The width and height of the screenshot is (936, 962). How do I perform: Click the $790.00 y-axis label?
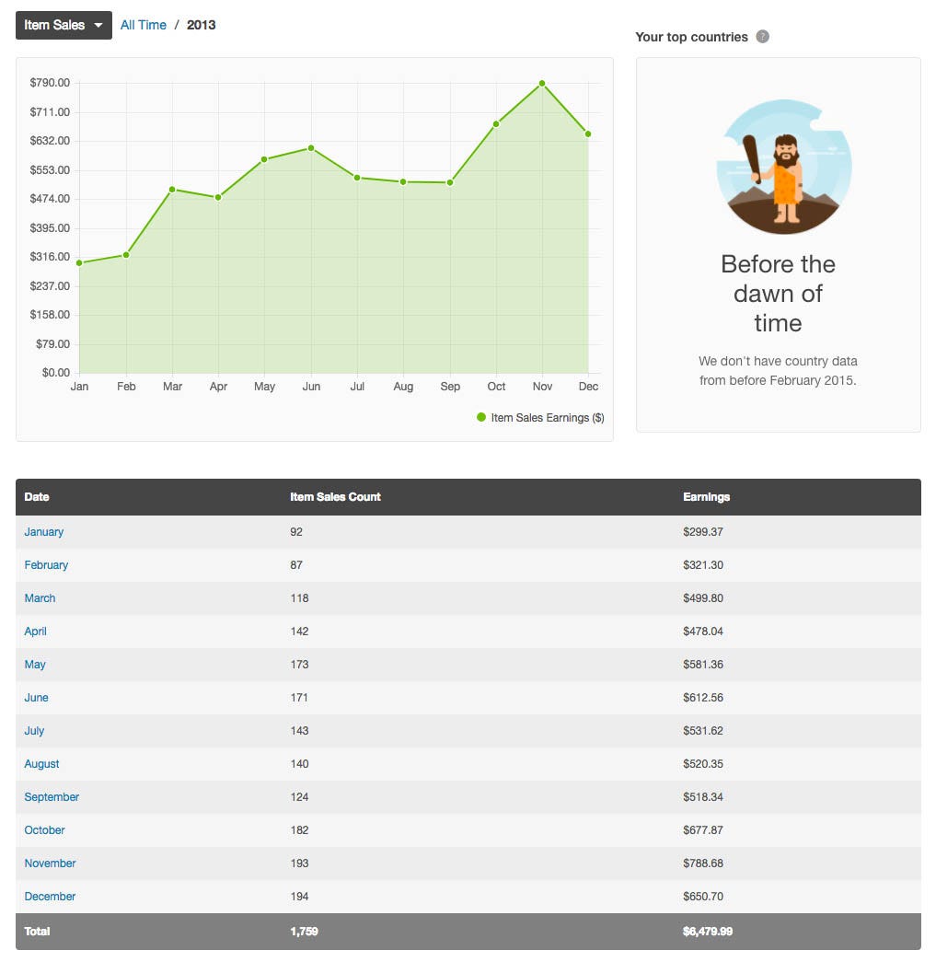50,83
